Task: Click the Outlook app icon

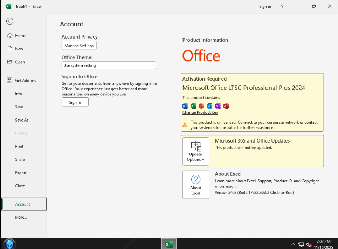Action: pyautogui.click(x=209, y=106)
